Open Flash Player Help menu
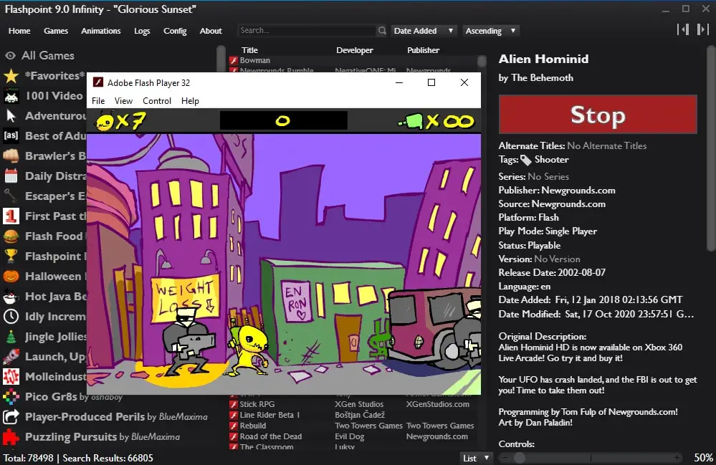Screen dimensions: 716x465 (x=190, y=101)
